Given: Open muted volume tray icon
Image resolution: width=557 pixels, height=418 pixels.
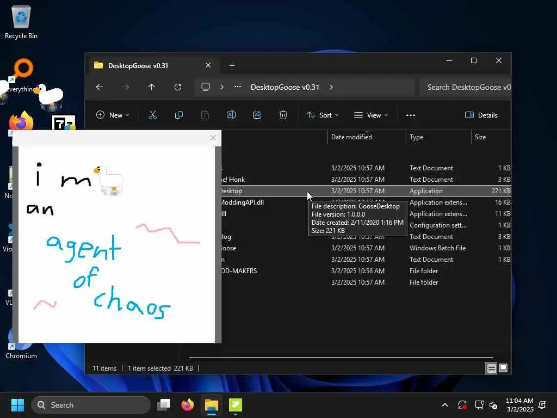Looking at the screenshot, I should (x=493, y=405).
